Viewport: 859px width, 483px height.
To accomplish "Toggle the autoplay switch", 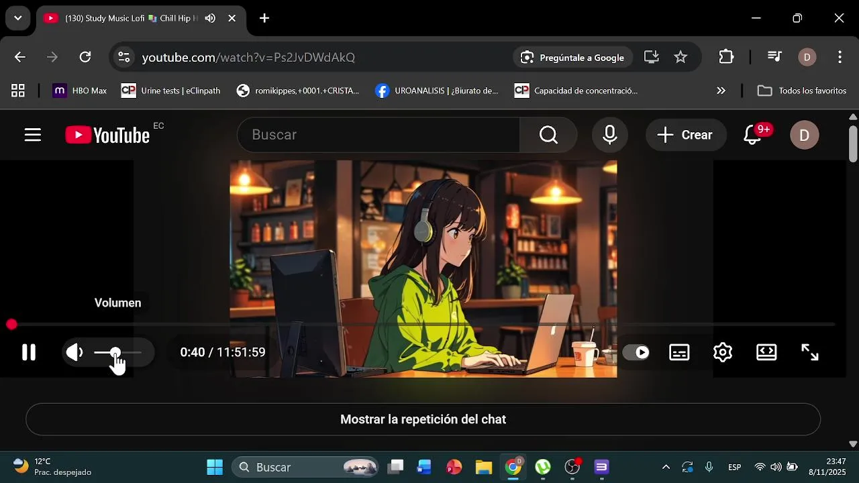I will click(636, 352).
